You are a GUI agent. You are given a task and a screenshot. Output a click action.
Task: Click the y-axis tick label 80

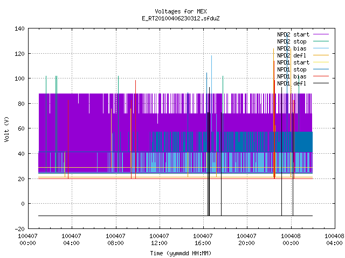[x=21, y=104]
